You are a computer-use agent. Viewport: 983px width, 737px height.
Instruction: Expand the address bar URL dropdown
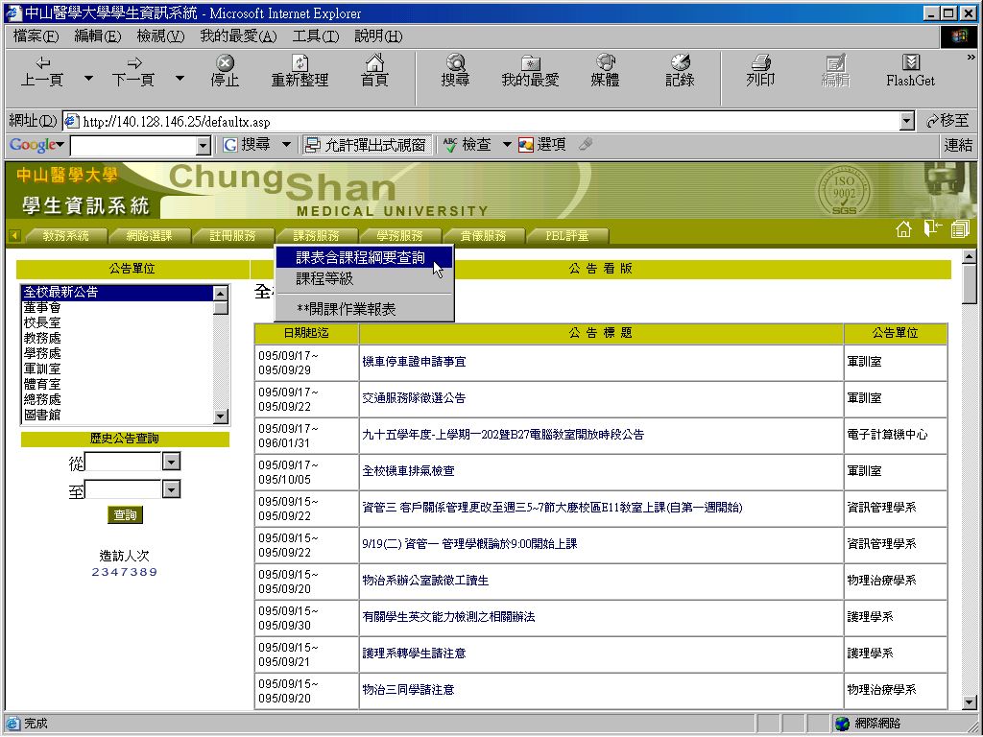(x=907, y=122)
